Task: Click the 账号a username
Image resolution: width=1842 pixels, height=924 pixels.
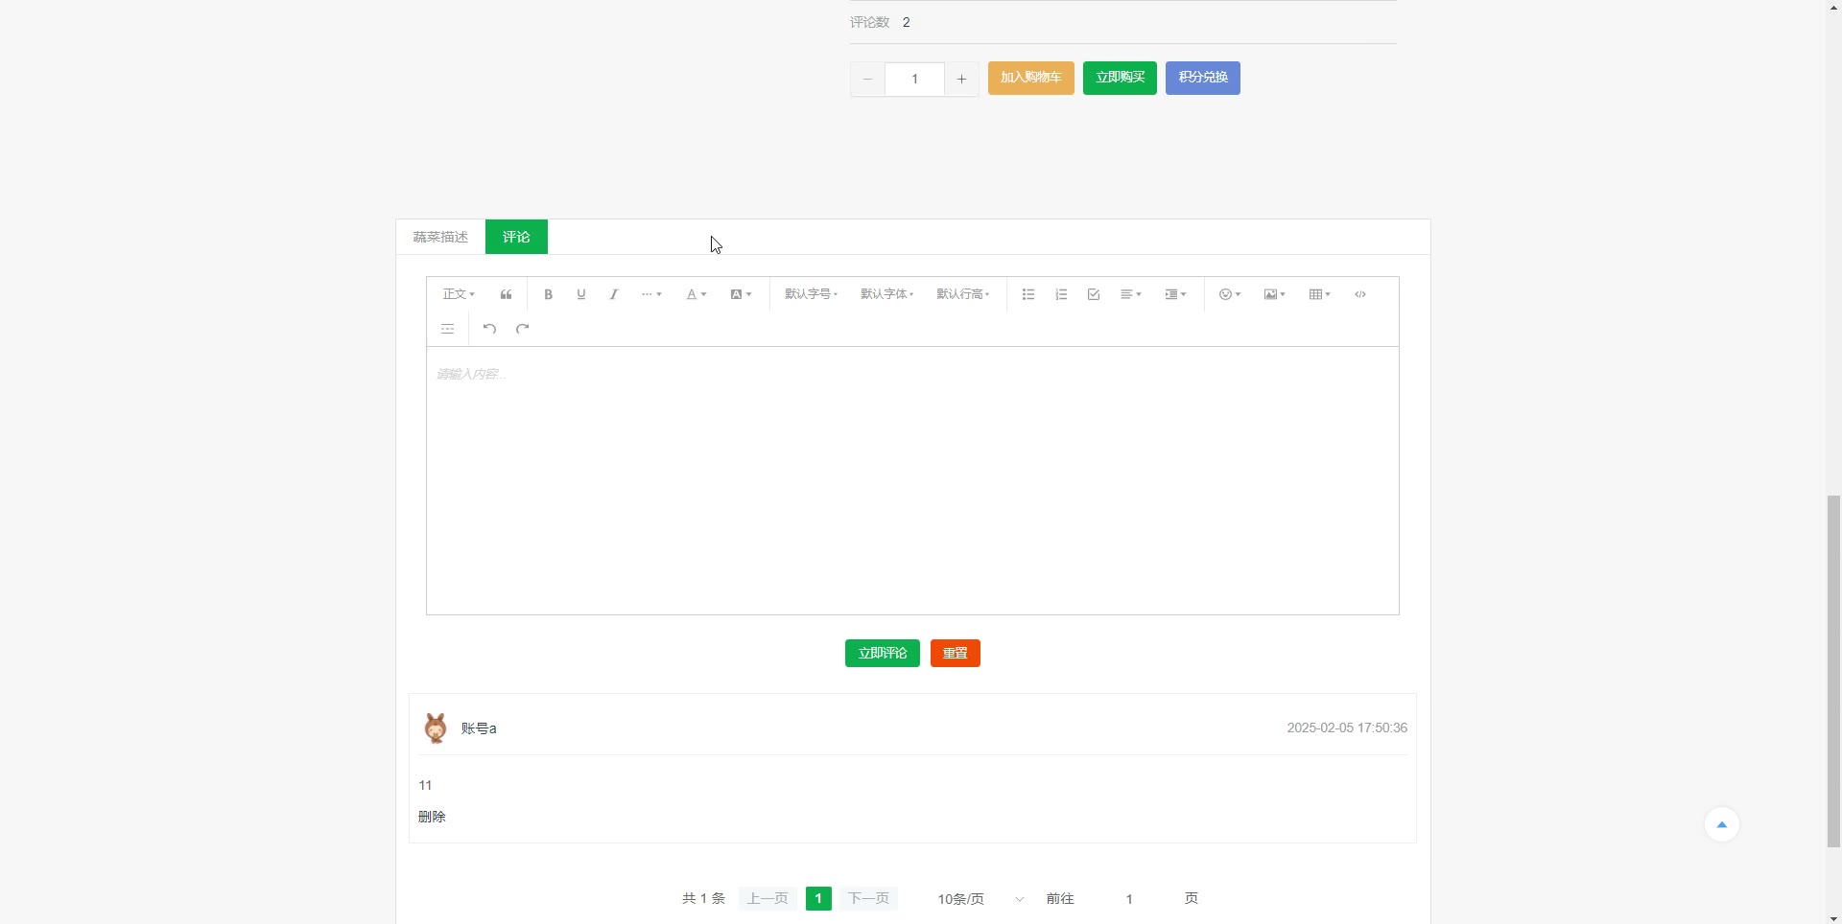Action: pyautogui.click(x=479, y=728)
